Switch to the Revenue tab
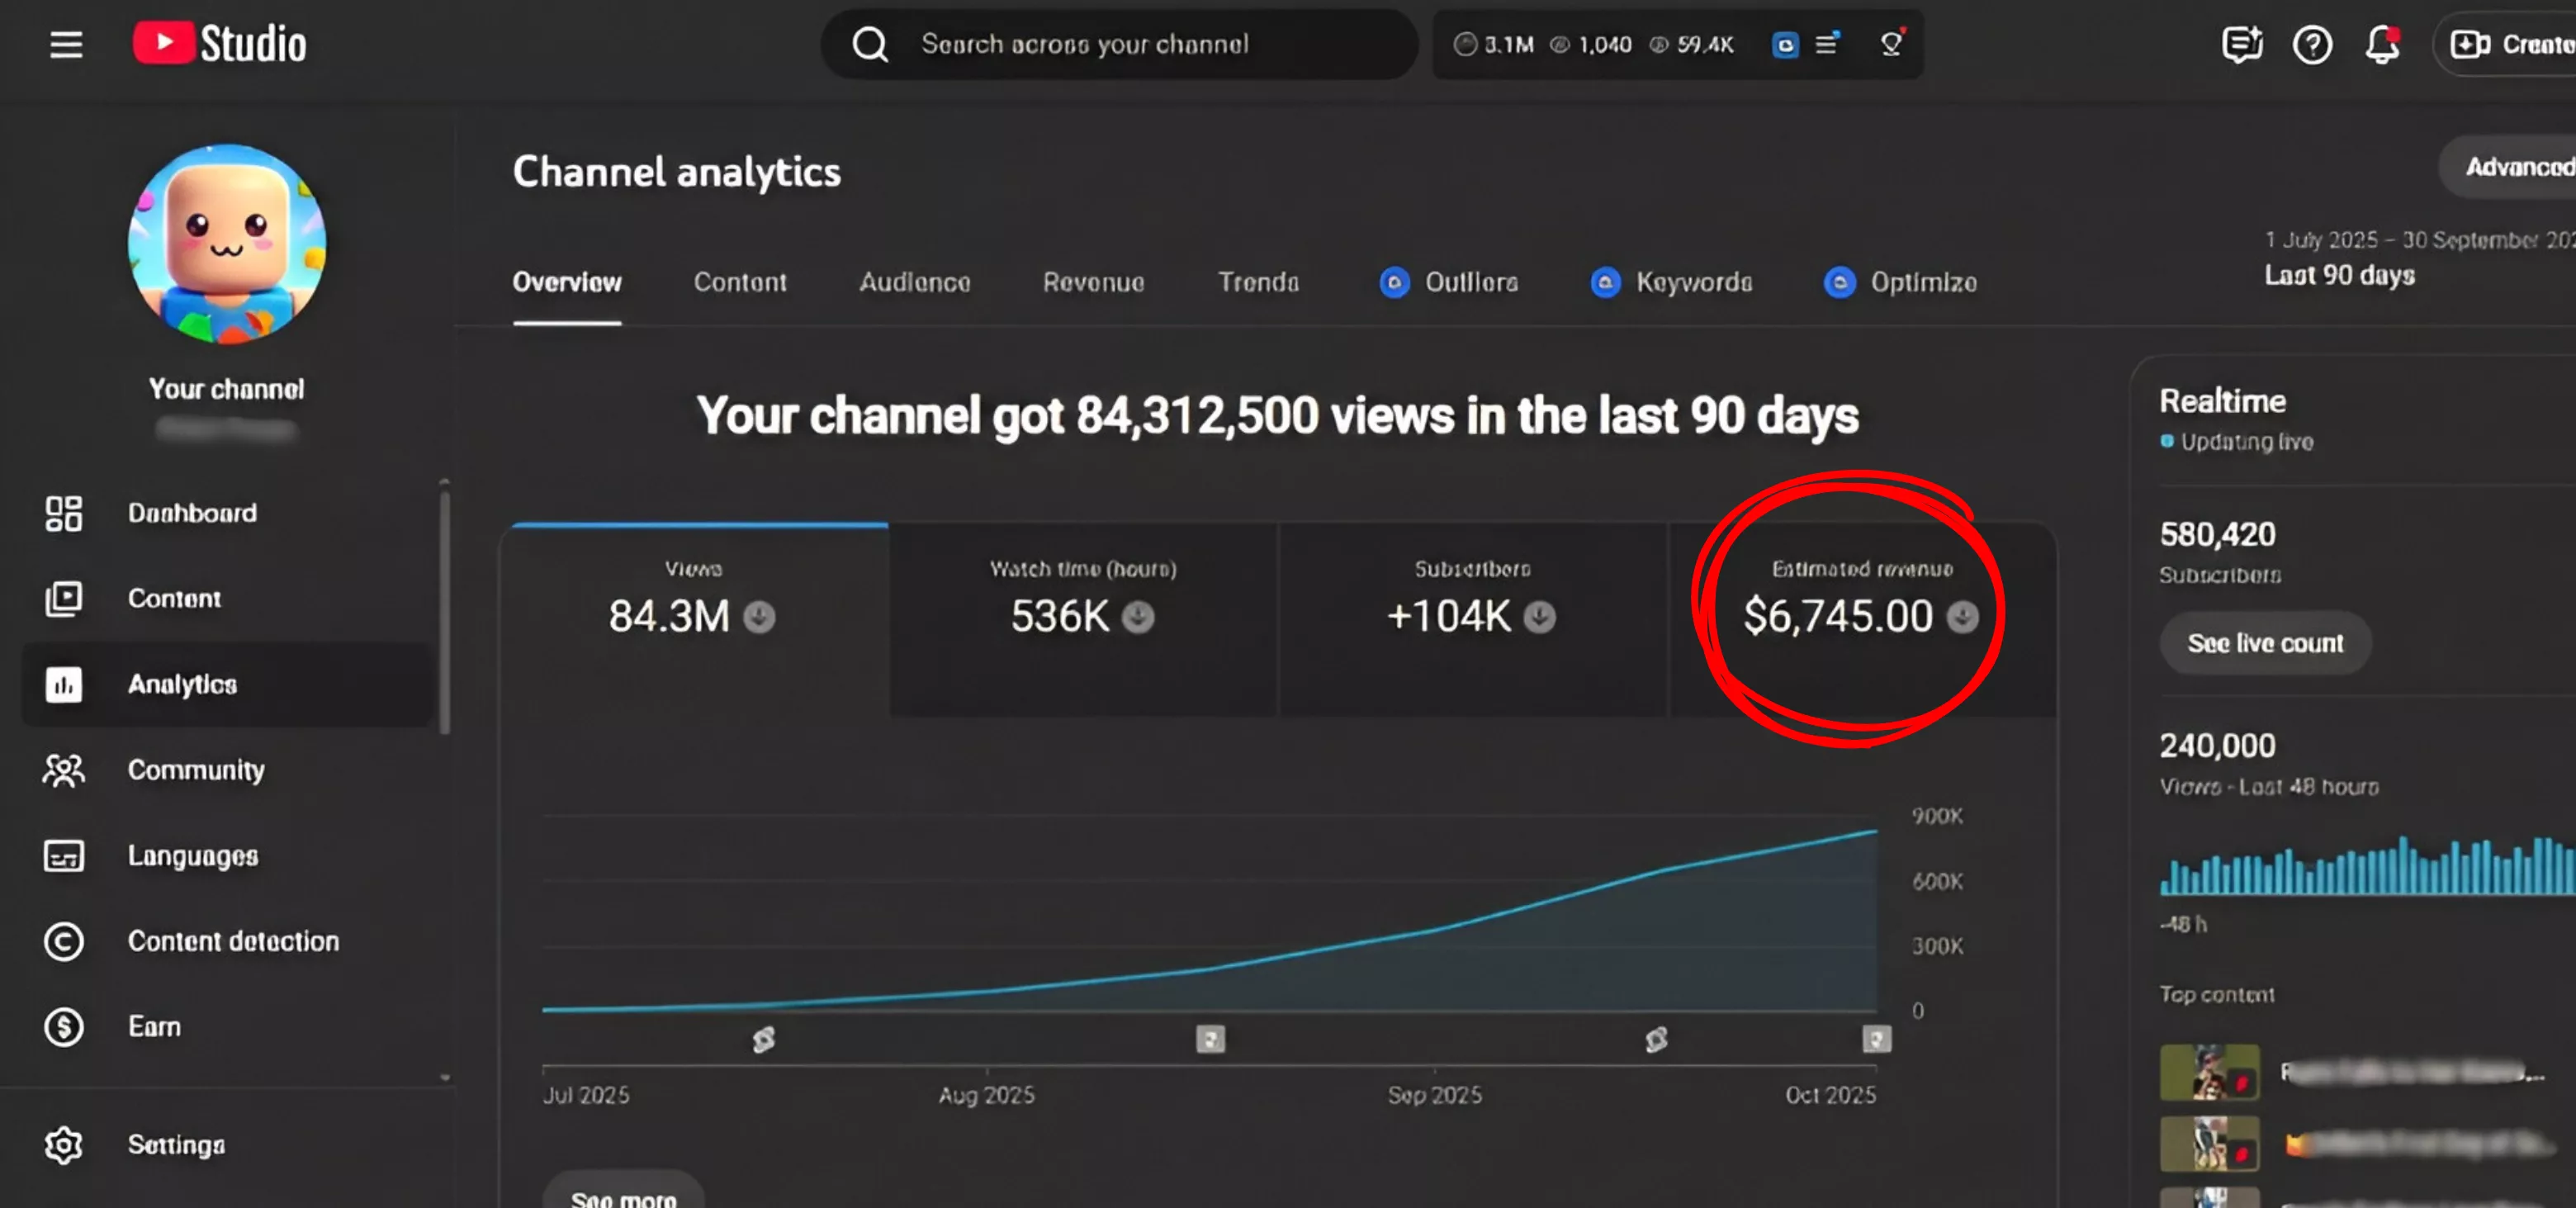The image size is (2576, 1208). (1093, 283)
